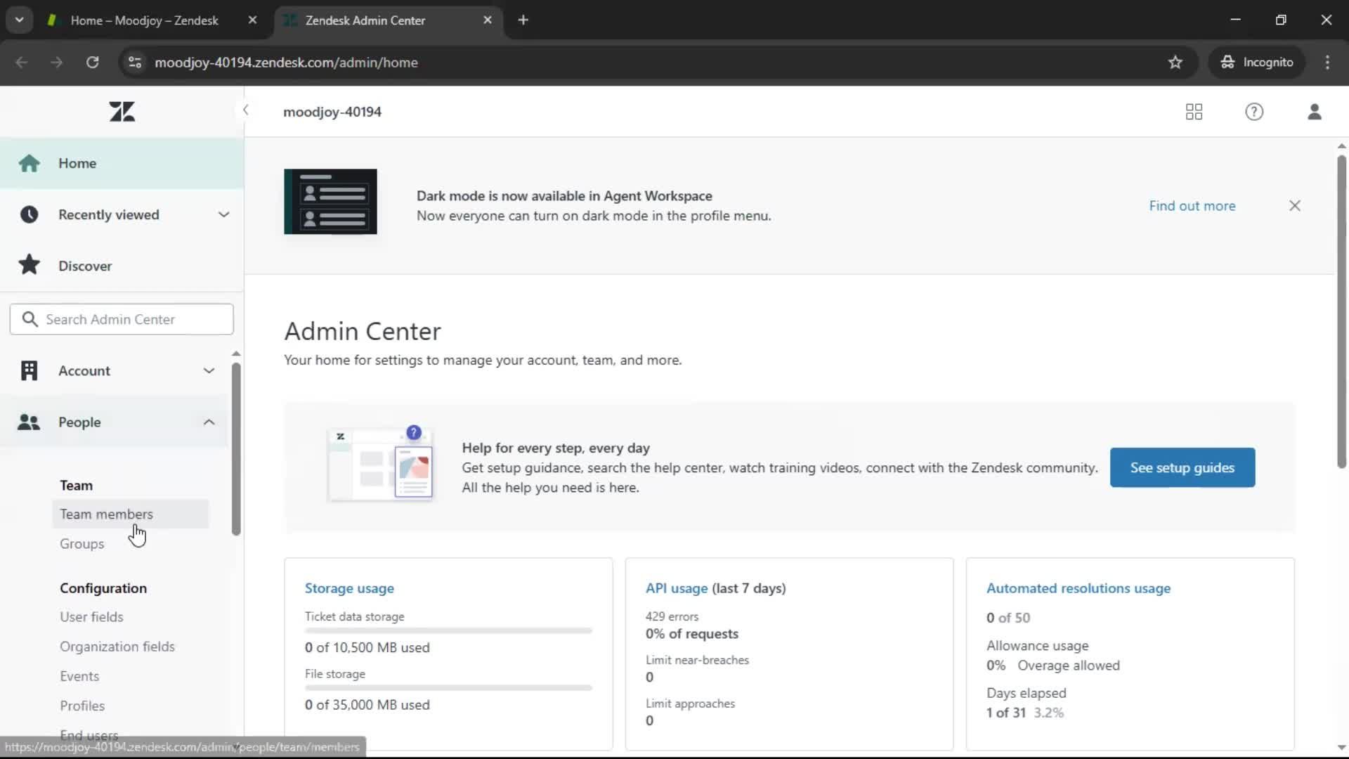Click the Ticket data storage progress bar

[448, 630]
